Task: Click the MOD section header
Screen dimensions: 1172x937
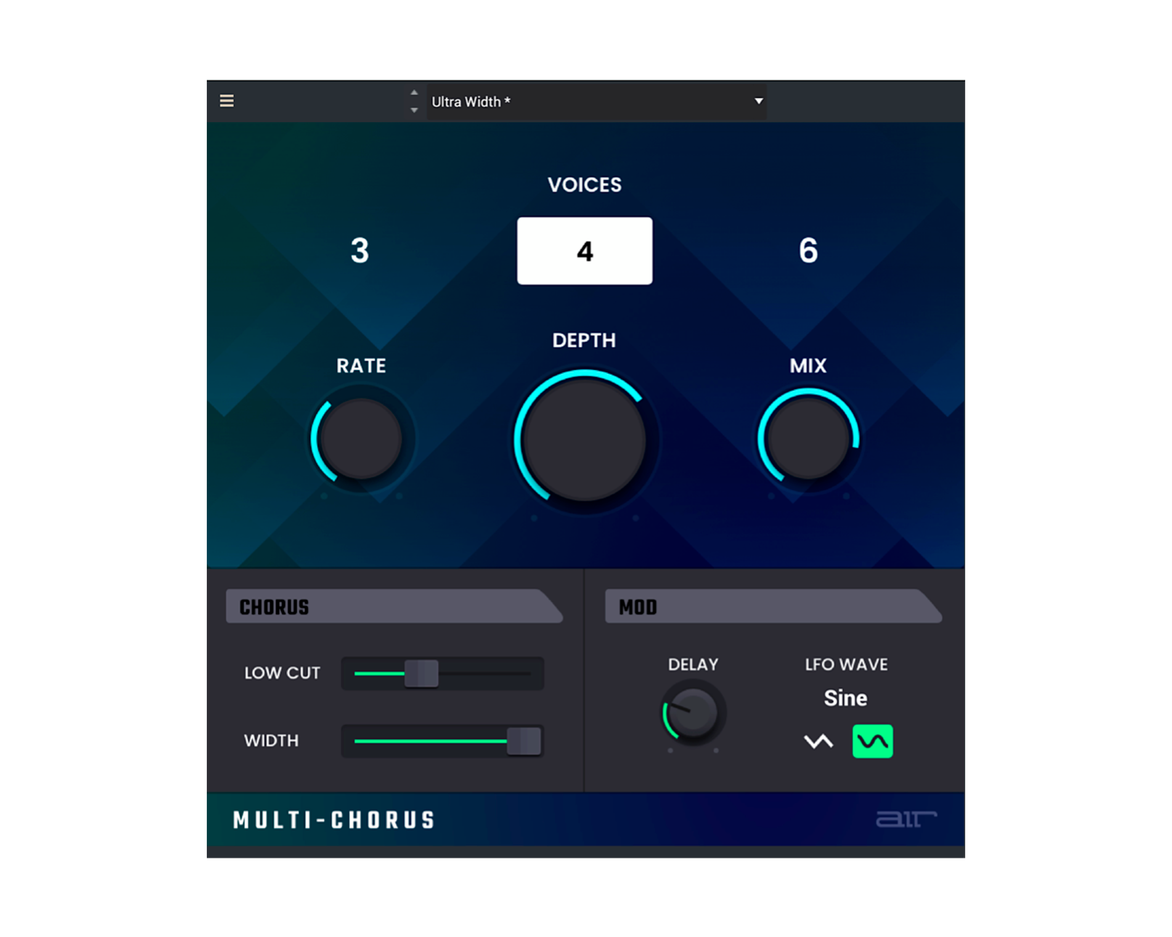Action: [x=774, y=606]
